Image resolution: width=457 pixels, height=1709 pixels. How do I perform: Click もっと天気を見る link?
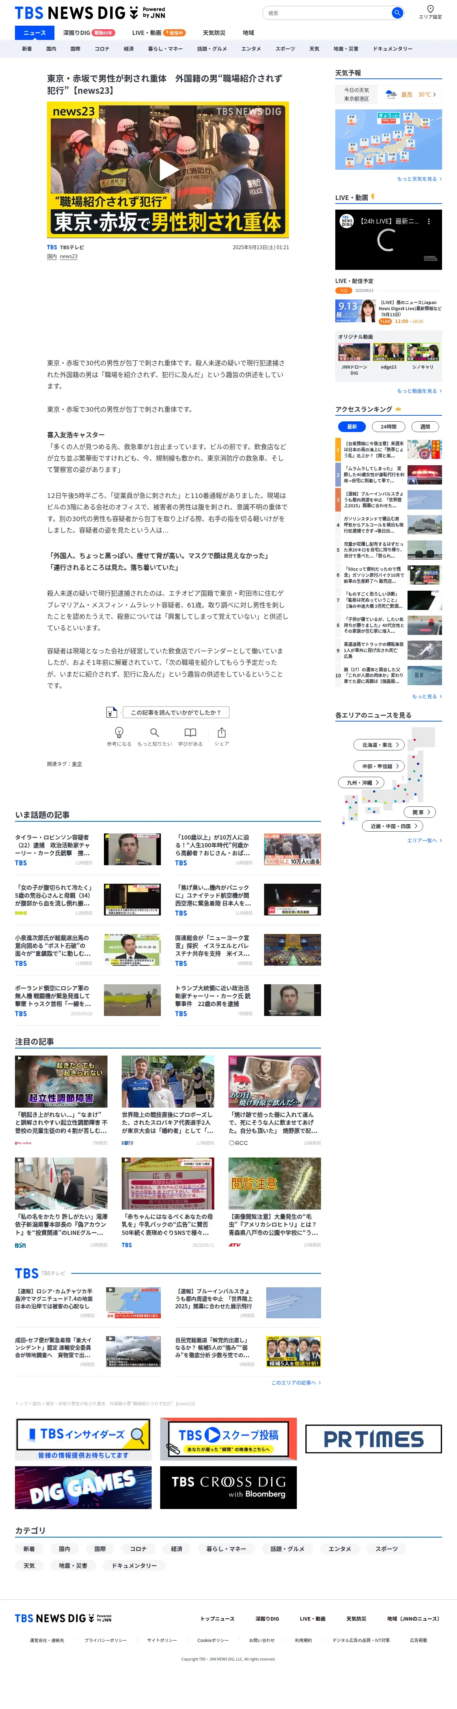point(419,179)
